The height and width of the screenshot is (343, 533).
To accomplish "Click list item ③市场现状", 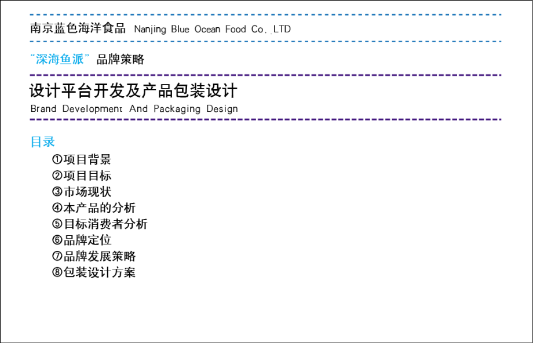I will pyautogui.click(x=82, y=192).
